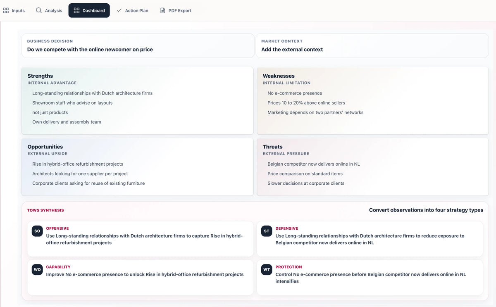496x307 pixels.
Task: Click the INTERNAL ADVANTAGE subtitle
Action: pos(52,83)
